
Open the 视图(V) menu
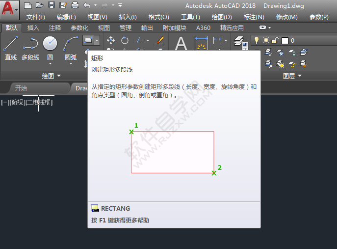(97, 17)
